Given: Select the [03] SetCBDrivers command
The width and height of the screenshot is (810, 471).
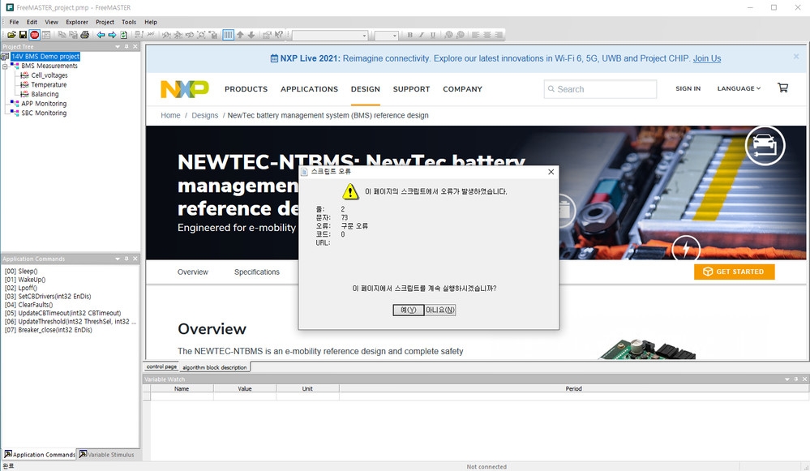Looking at the screenshot, I should click(x=48, y=297).
